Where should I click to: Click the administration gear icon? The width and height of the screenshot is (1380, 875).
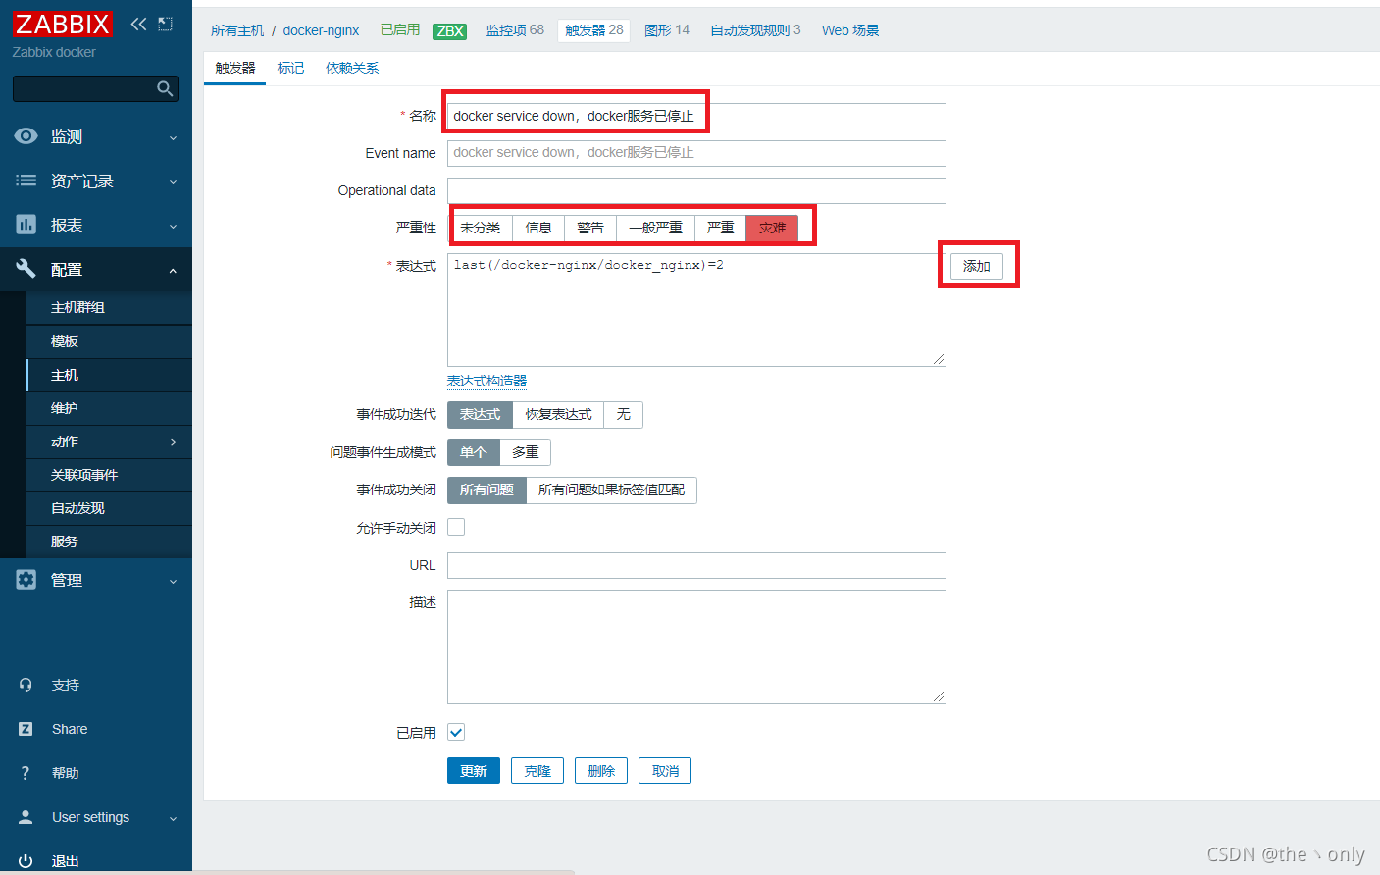(x=26, y=580)
